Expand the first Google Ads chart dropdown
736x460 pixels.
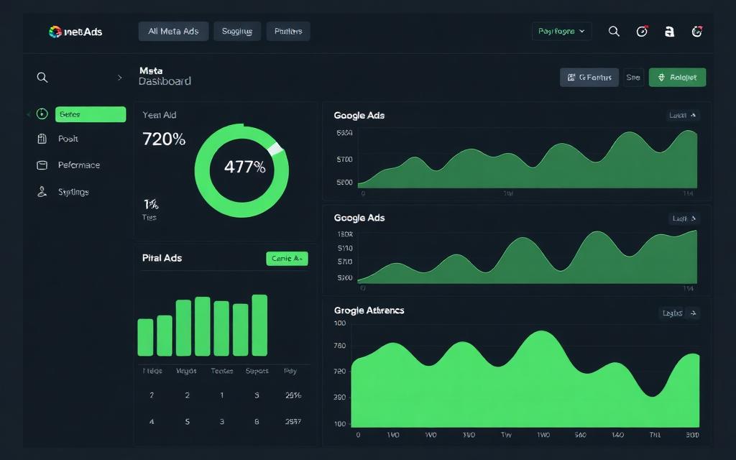(682, 115)
